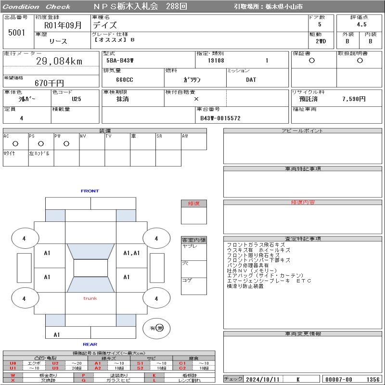Select note line 'パンク修理器具有'
The height and width of the screenshot is (385, 385).
[248, 266]
